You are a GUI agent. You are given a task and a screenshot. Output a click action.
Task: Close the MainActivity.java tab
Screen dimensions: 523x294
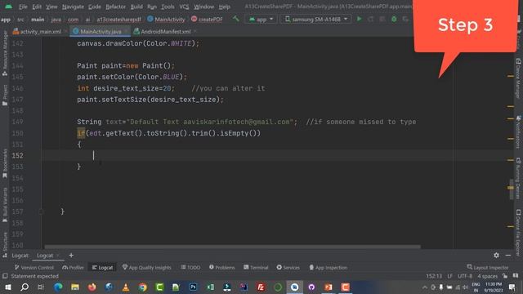126,31
